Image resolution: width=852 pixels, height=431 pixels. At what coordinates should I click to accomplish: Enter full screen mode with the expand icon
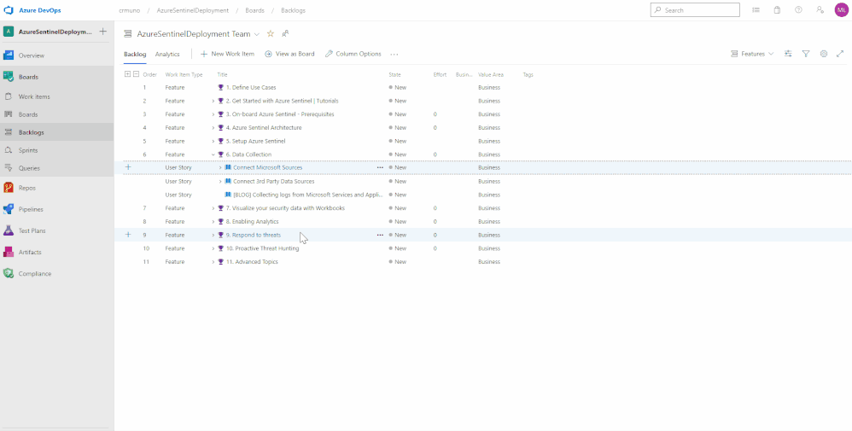840,54
